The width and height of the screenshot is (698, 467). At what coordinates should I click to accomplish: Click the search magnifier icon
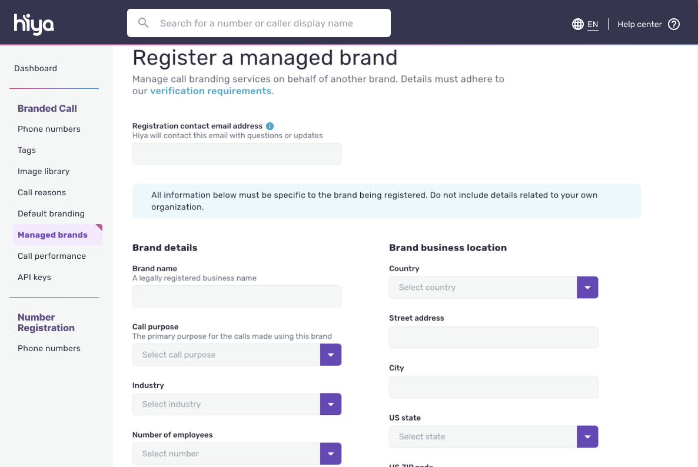click(x=143, y=23)
